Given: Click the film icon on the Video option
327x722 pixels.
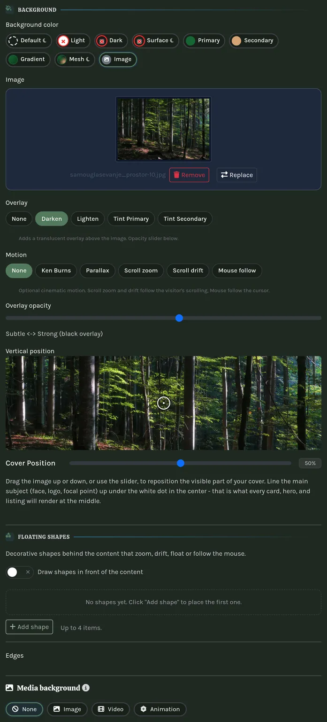Looking at the screenshot, I should [101, 709].
